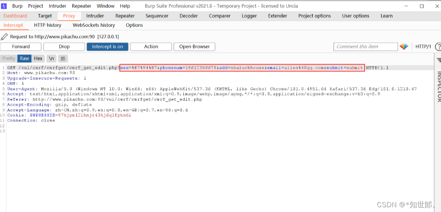This screenshot has height=212, width=441.
Task: Open the INSPECTOR side panel label
Action: point(439,87)
